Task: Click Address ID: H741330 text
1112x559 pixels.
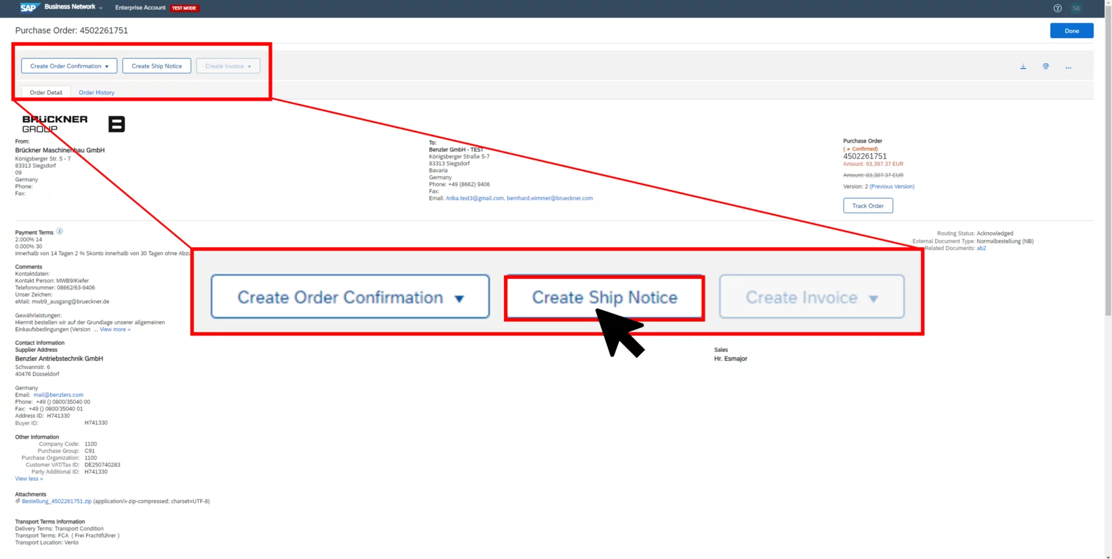Action: click(42, 416)
